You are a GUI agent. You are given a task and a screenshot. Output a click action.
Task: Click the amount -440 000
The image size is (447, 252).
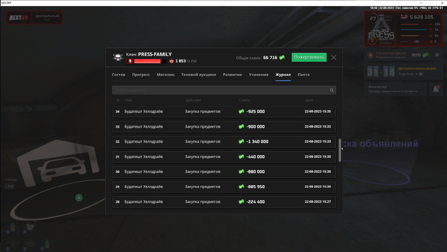255,157
